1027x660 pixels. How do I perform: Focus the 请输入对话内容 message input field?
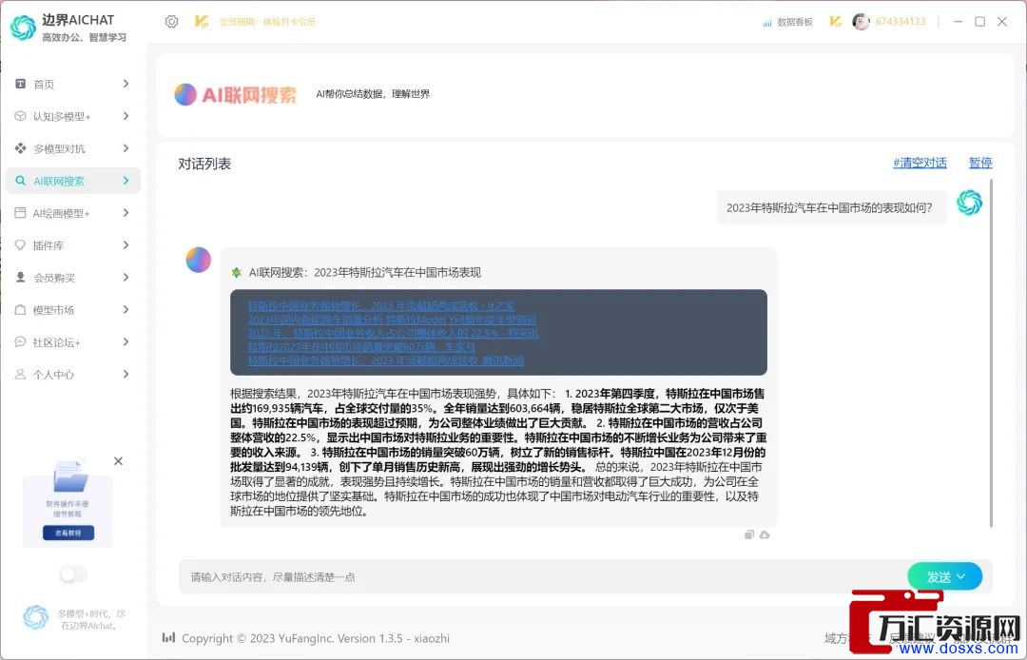coord(544,577)
